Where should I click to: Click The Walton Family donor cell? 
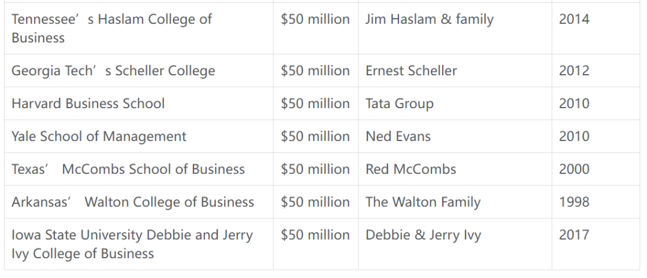[455, 202]
